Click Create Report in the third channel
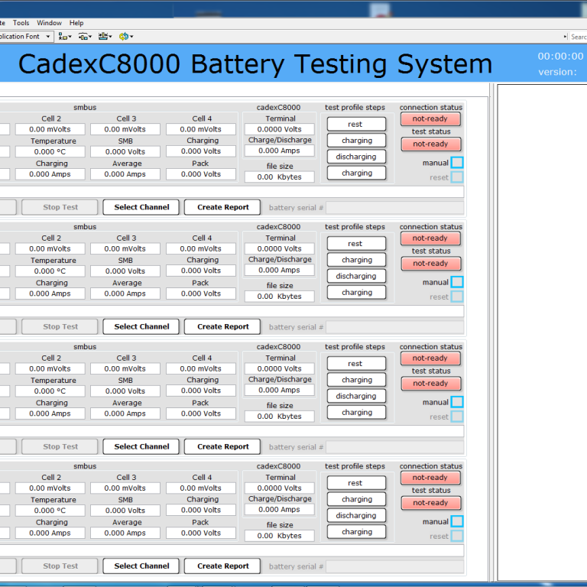 click(x=222, y=446)
